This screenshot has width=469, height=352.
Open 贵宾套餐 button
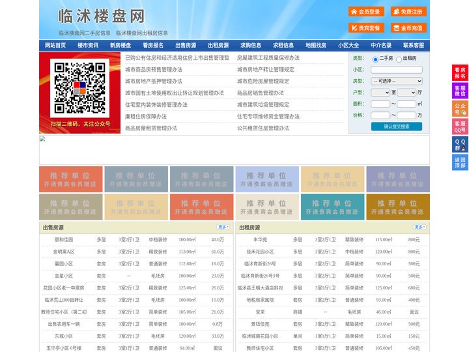point(366,28)
